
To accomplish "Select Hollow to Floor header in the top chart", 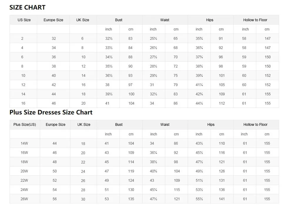I will tap(255, 20).
